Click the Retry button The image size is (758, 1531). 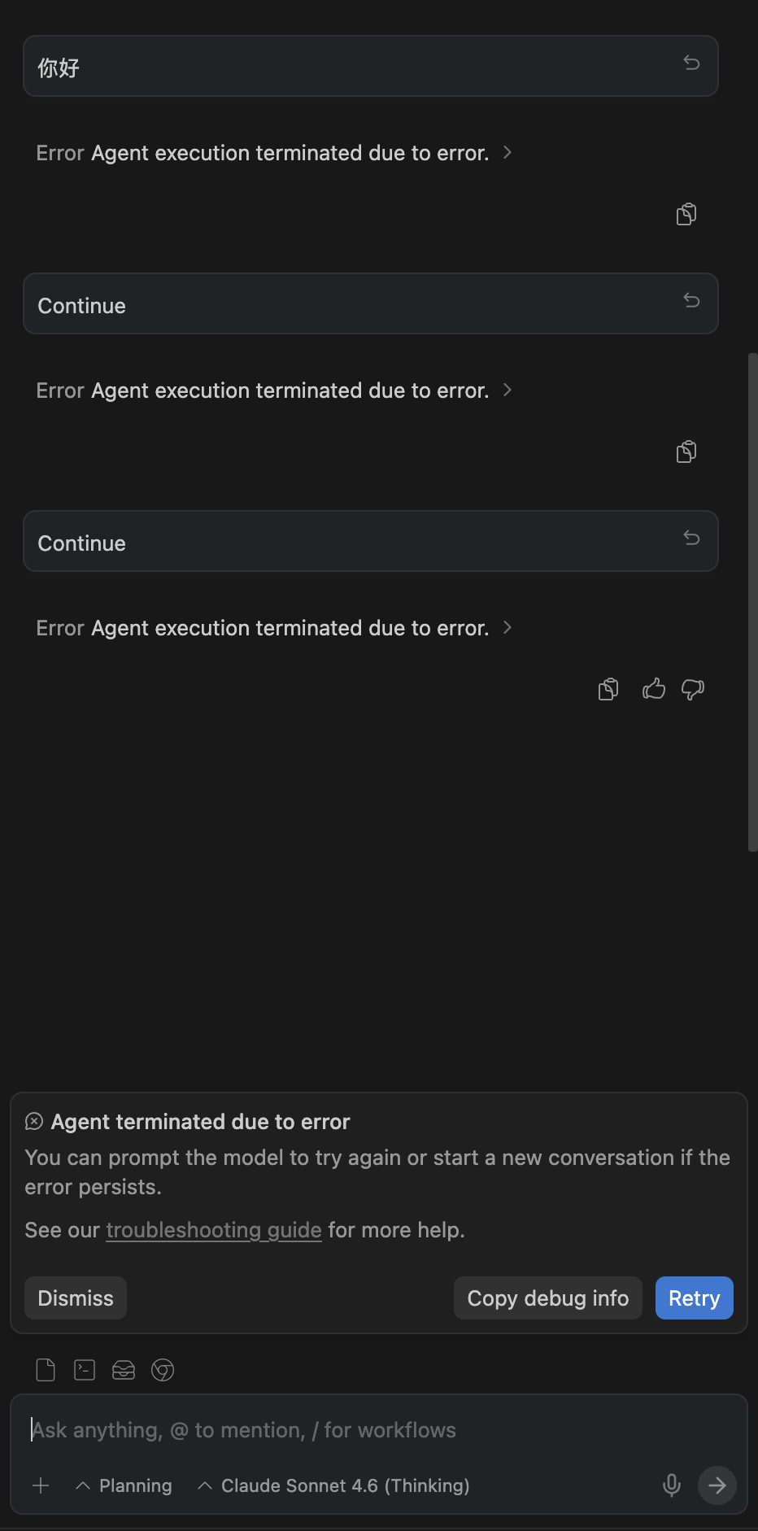pos(695,1298)
